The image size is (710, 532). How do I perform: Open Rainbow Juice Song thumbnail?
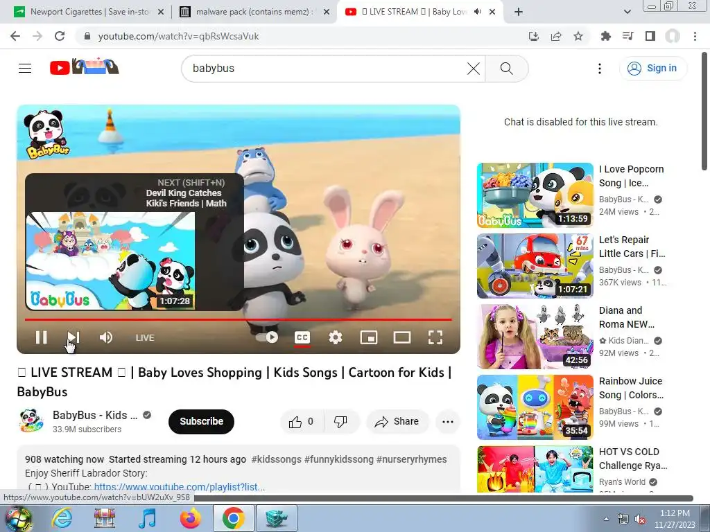coord(535,407)
